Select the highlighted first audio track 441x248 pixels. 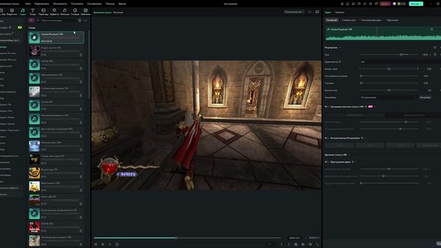(x=57, y=37)
